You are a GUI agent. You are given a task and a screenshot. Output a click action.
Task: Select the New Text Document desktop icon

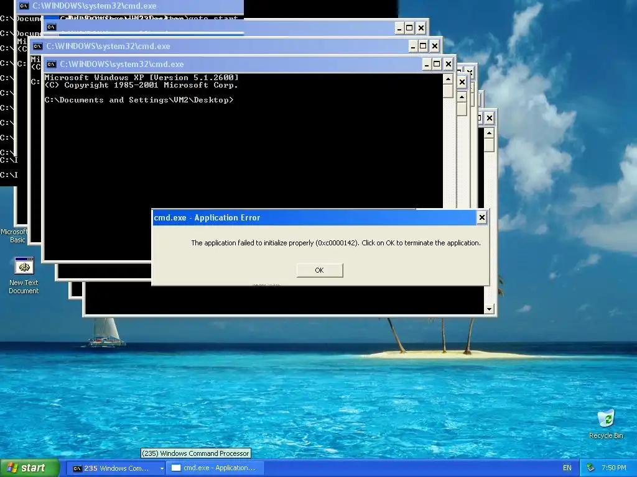coord(24,276)
